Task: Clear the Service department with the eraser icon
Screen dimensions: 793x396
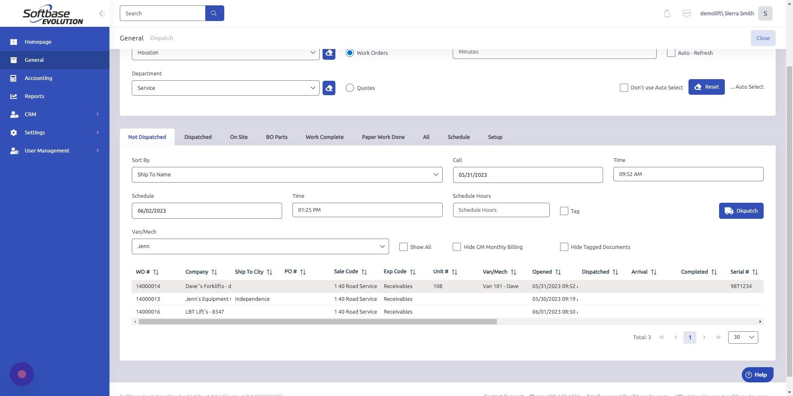Action: [x=328, y=88]
